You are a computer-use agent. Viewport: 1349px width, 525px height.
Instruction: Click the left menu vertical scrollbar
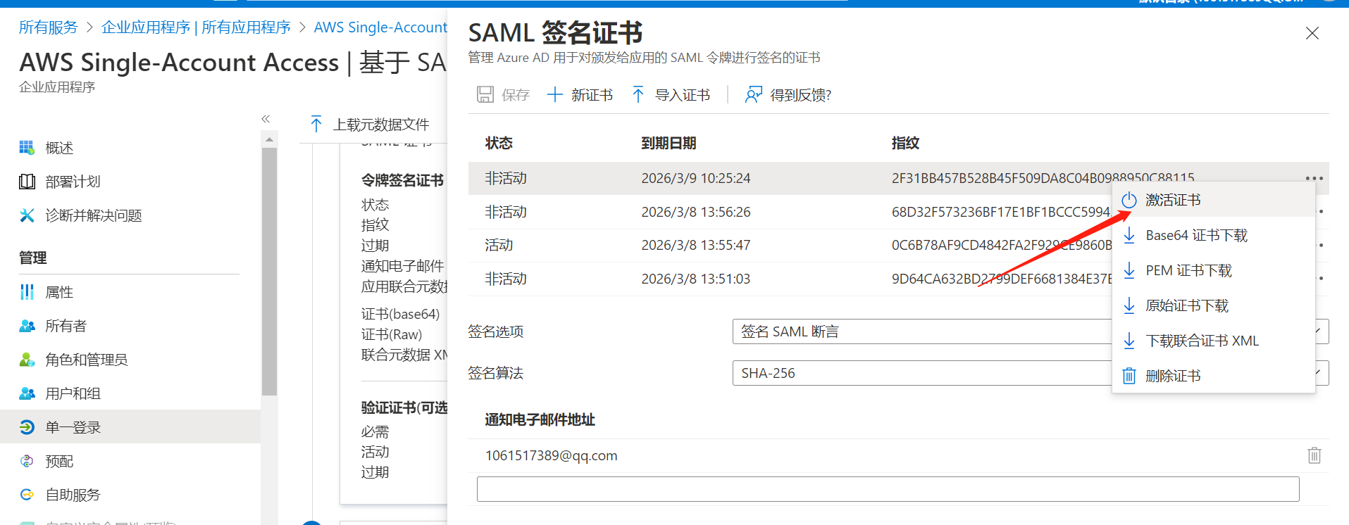point(269,272)
